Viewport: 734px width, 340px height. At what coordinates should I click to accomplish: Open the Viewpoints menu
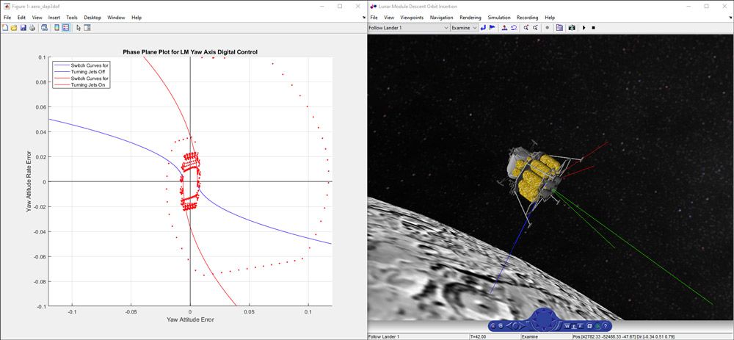pyautogui.click(x=412, y=18)
